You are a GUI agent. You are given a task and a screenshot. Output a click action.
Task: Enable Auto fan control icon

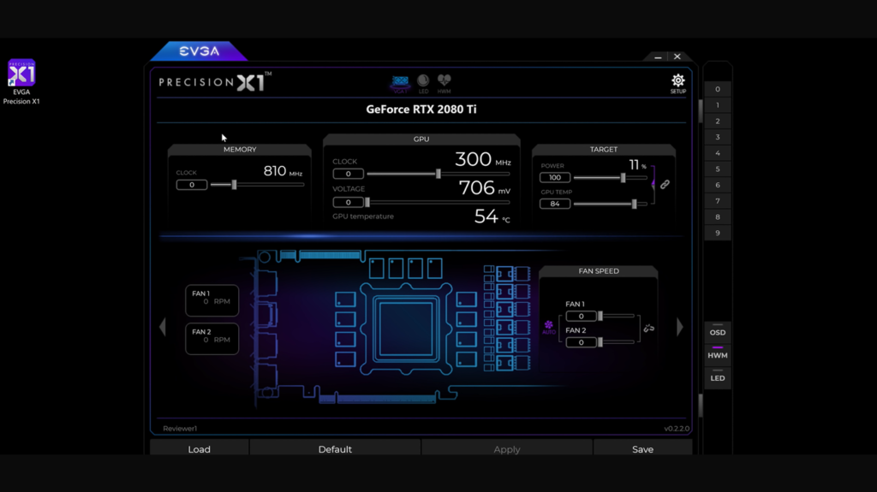[x=549, y=327]
